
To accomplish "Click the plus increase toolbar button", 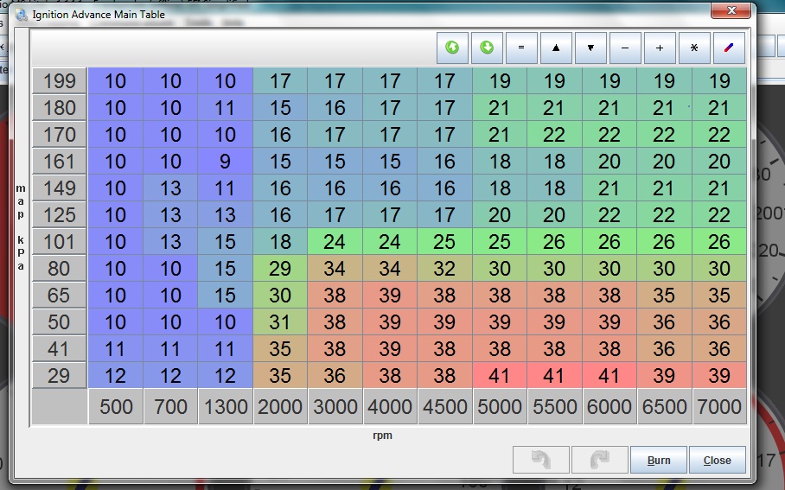I will 660,48.
